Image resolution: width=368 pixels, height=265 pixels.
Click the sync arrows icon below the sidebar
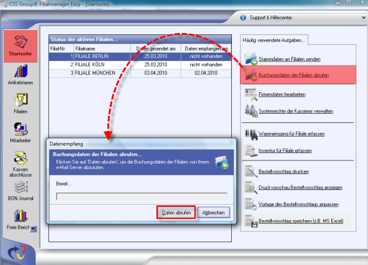tap(17, 253)
